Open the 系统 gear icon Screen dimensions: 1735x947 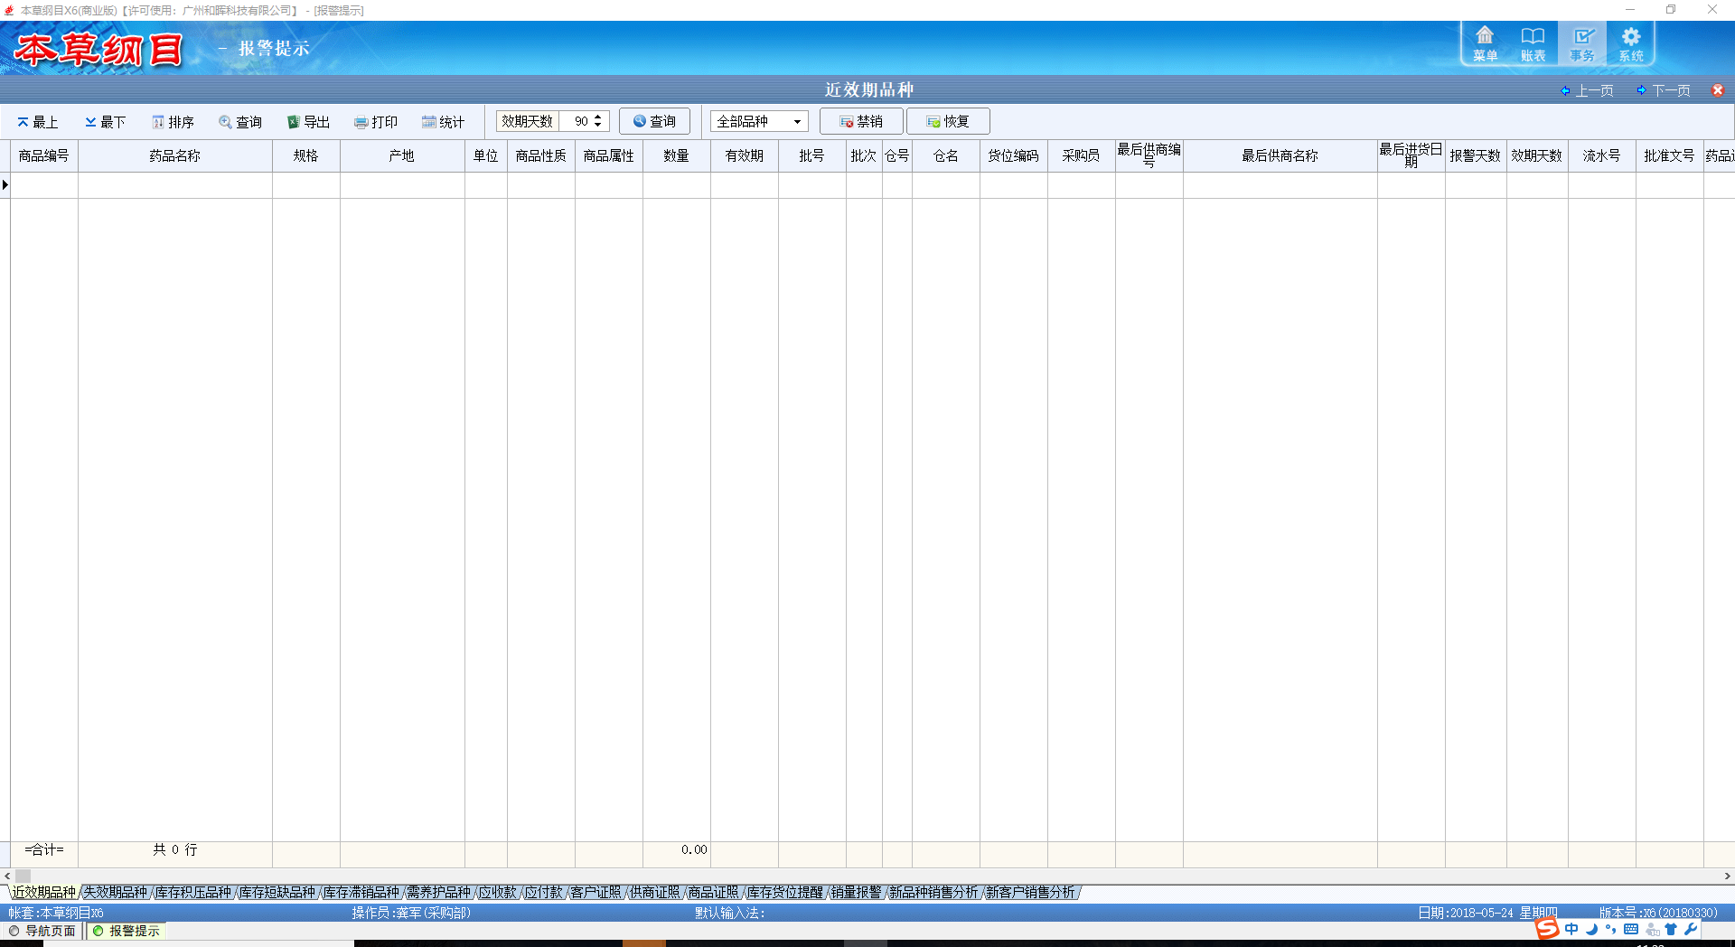click(x=1630, y=43)
